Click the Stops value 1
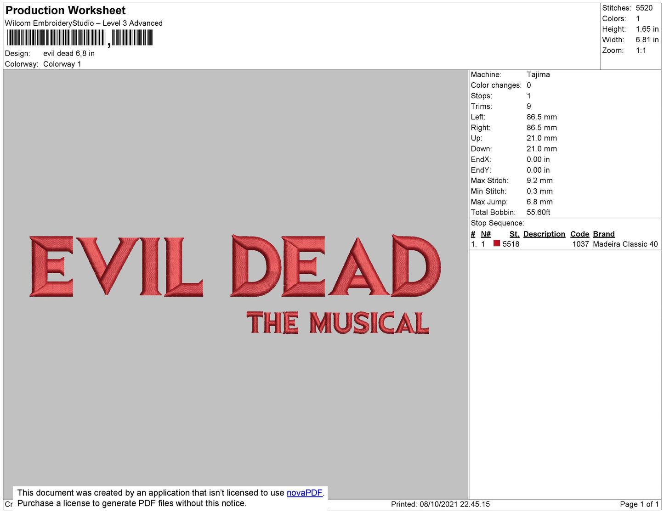Viewport: 664px width, 513px height. (x=529, y=96)
